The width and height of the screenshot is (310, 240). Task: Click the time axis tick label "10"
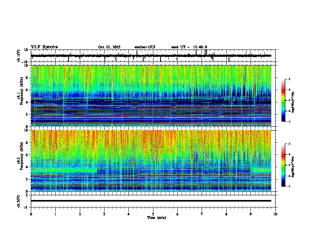coord(275,214)
